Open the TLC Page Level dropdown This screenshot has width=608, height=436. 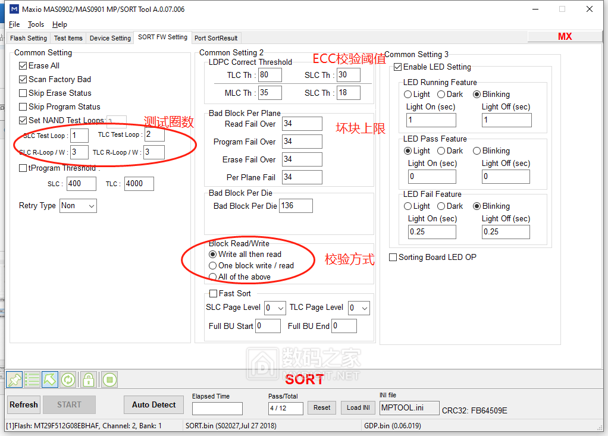(x=358, y=308)
